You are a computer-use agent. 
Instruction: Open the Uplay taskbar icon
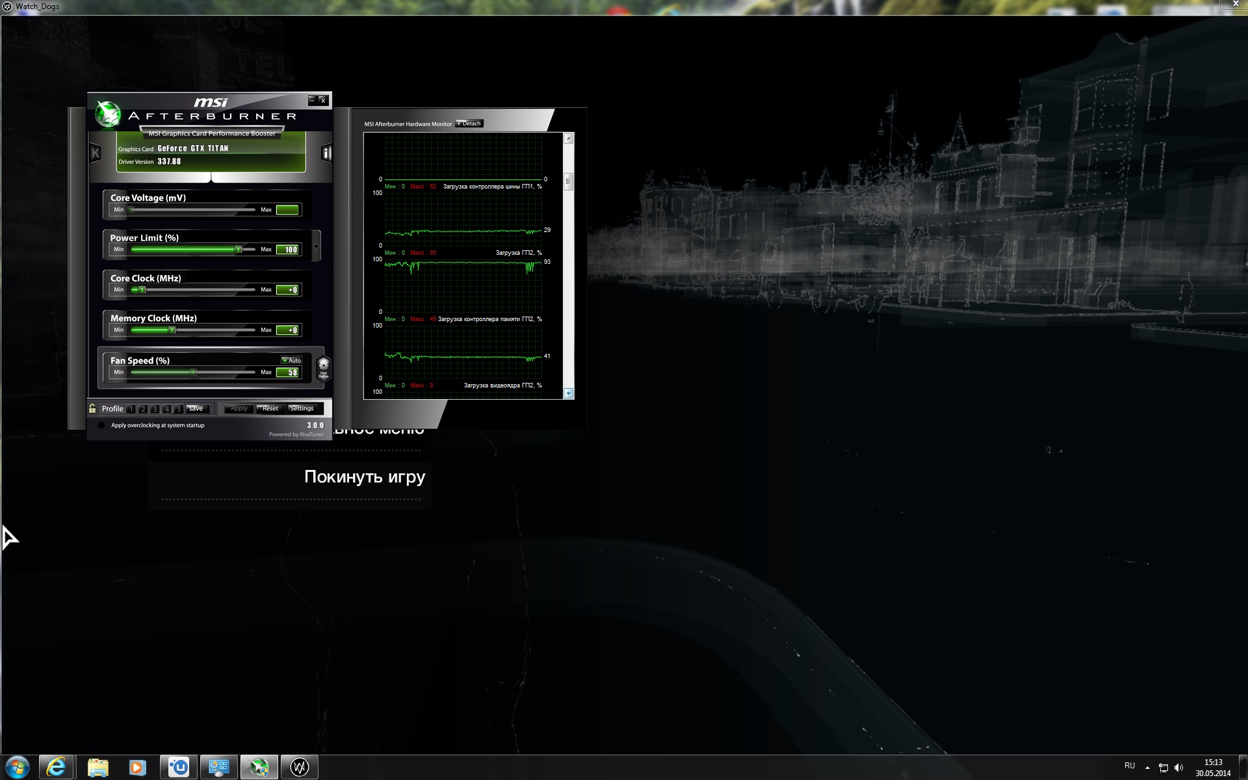click(x=178, y=768)
